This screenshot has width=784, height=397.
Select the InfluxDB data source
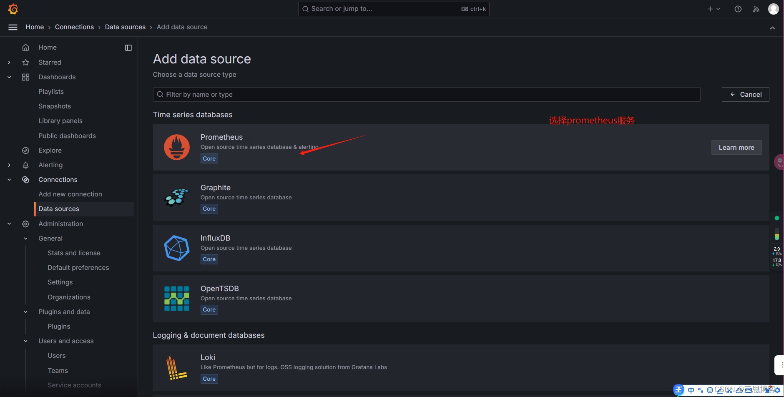[x=461, y=248]
